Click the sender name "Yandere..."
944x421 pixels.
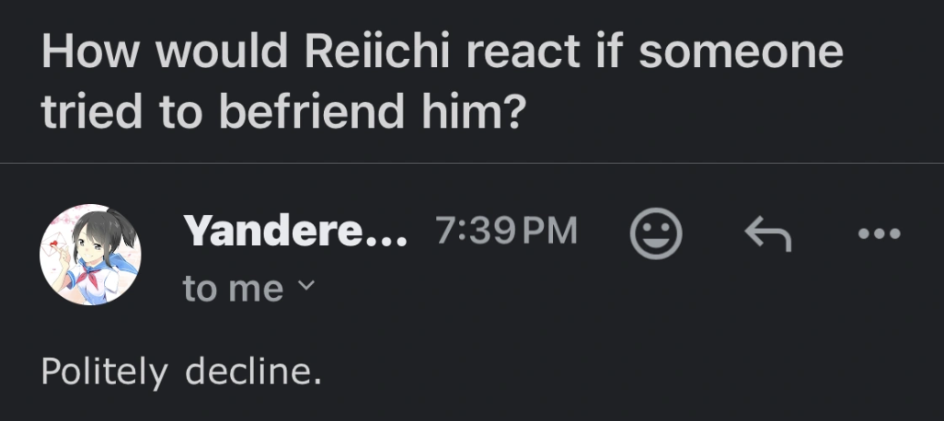click(294, 231)
